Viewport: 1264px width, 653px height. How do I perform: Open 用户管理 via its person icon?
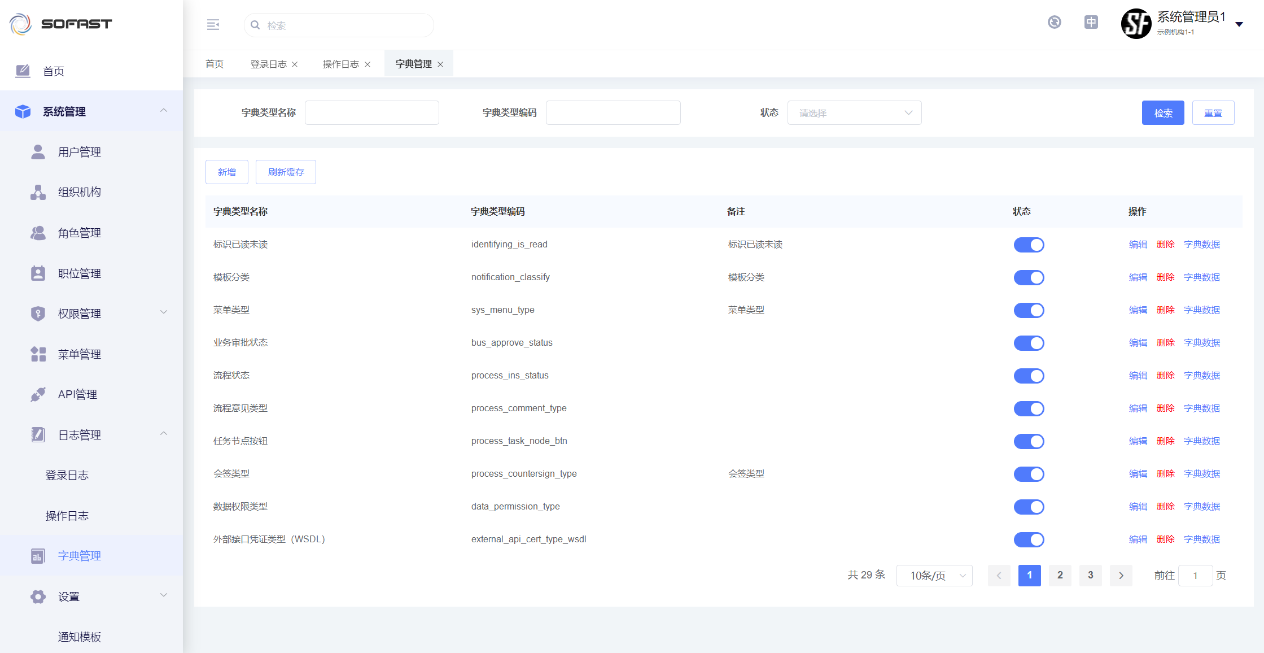(38, 152)
